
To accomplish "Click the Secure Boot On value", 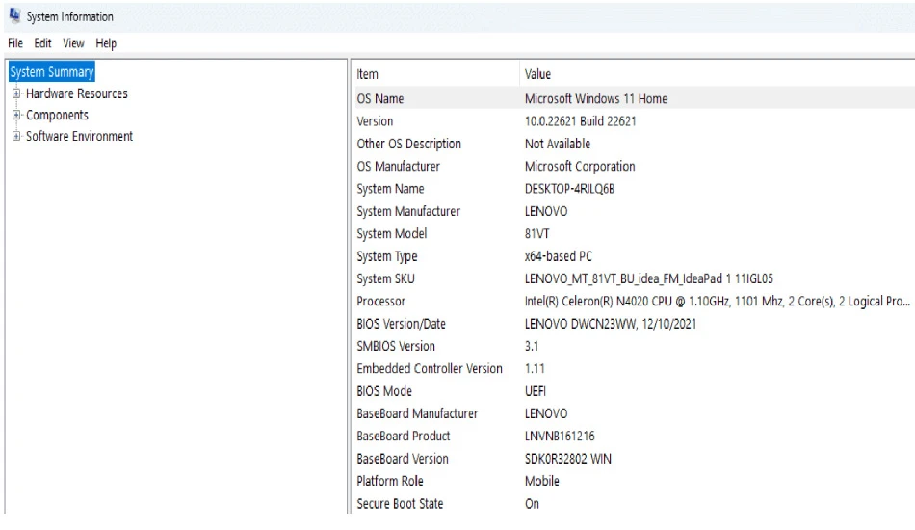I will [532, 503].
